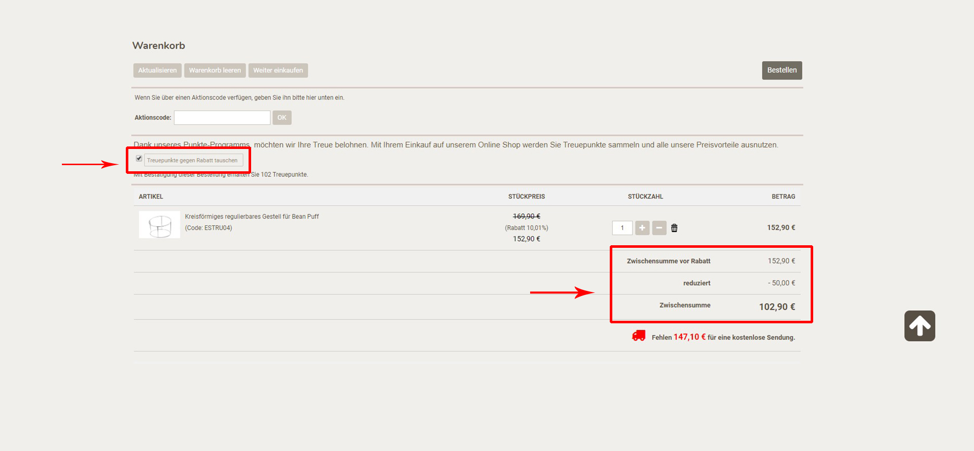Viewport: 974px width, 451px height.
Task: Increase quantity with the plus button
Action: pos(642,228)
